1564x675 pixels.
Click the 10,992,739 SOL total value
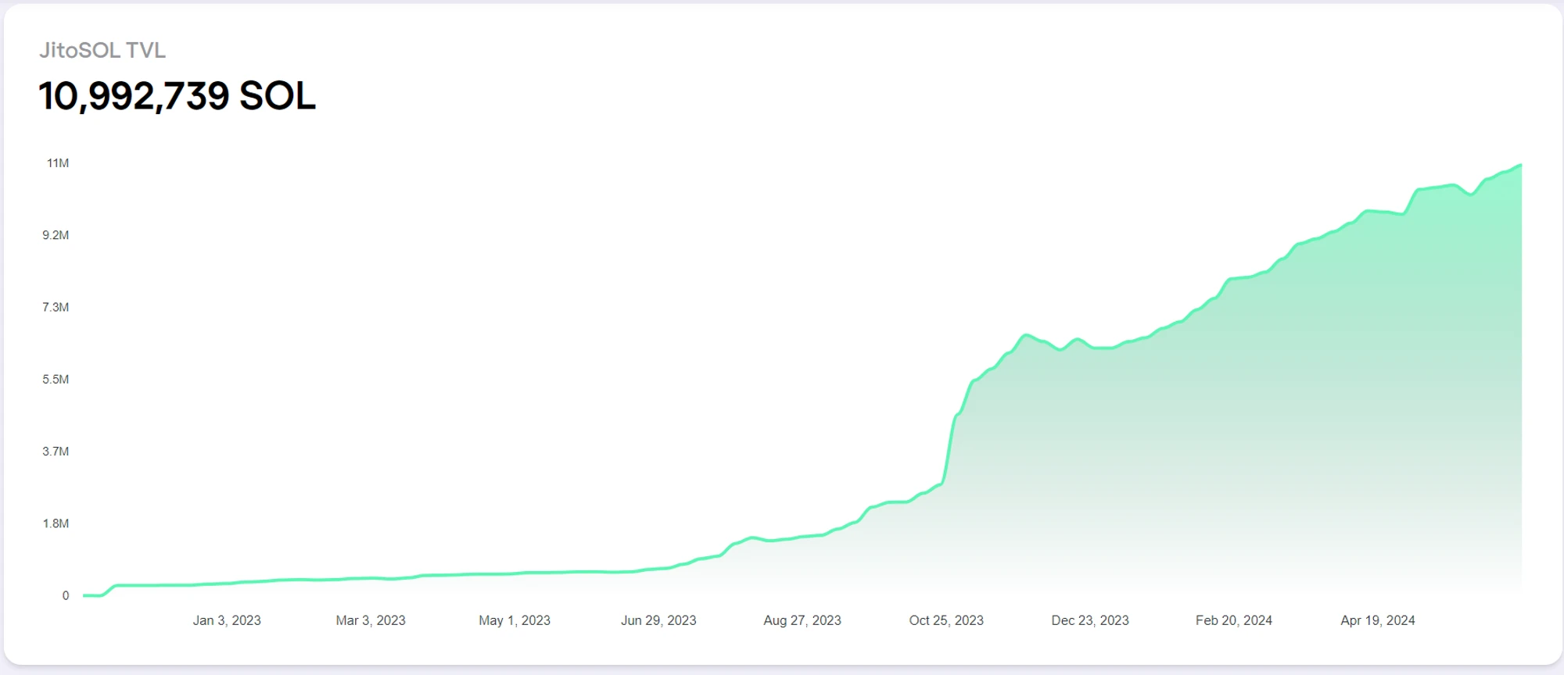coord(177,96)
